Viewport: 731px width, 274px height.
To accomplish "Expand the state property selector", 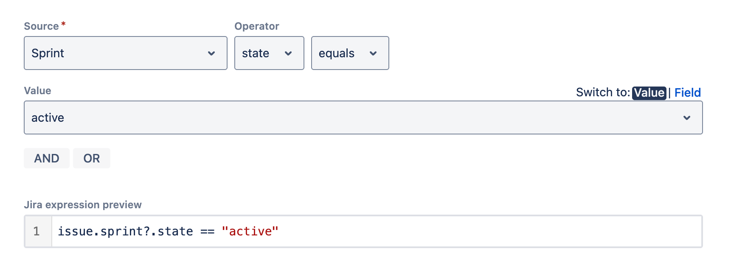I will click(268, 53).
